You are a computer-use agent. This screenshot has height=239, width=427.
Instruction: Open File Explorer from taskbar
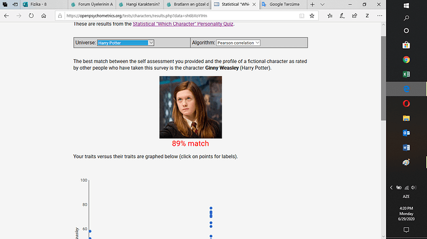(x=407, y=119)
